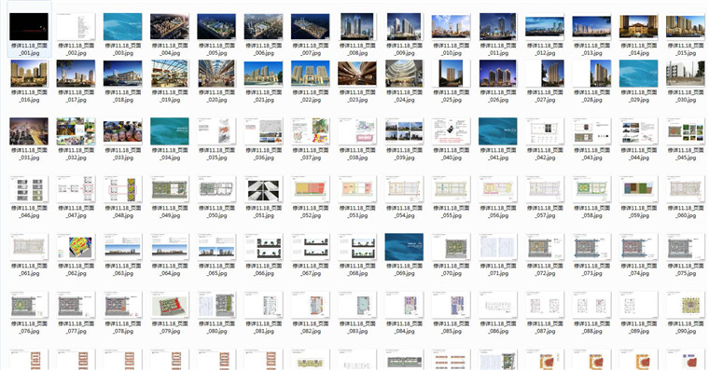709x370 pixels.
Task: Click the file name ending _088.jpg
Action: click(591, 327)
